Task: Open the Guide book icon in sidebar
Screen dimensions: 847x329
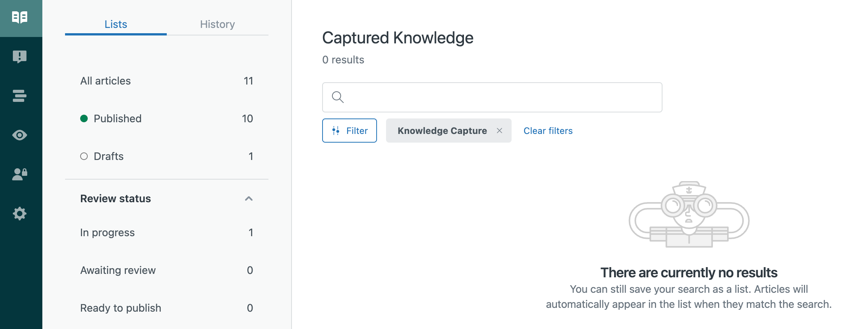Action: (x=20, y=17)
